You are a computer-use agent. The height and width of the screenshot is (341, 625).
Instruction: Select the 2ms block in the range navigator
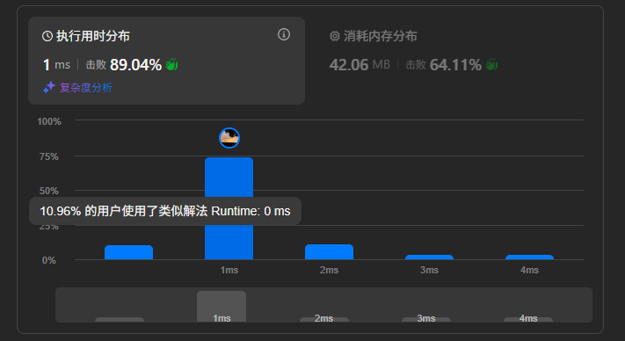pyautogui.click(x=324, y=319)
